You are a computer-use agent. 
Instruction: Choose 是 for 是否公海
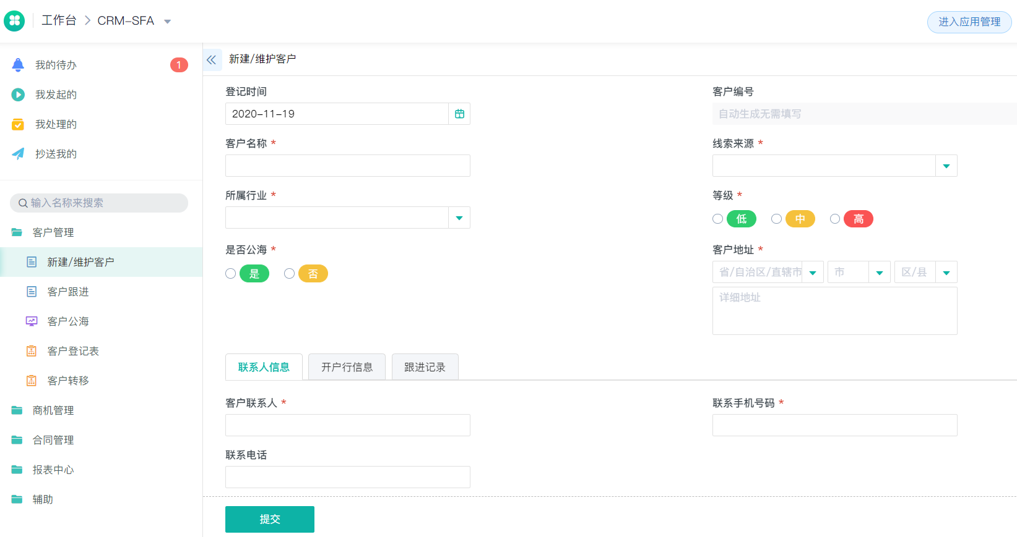point(230,274)
